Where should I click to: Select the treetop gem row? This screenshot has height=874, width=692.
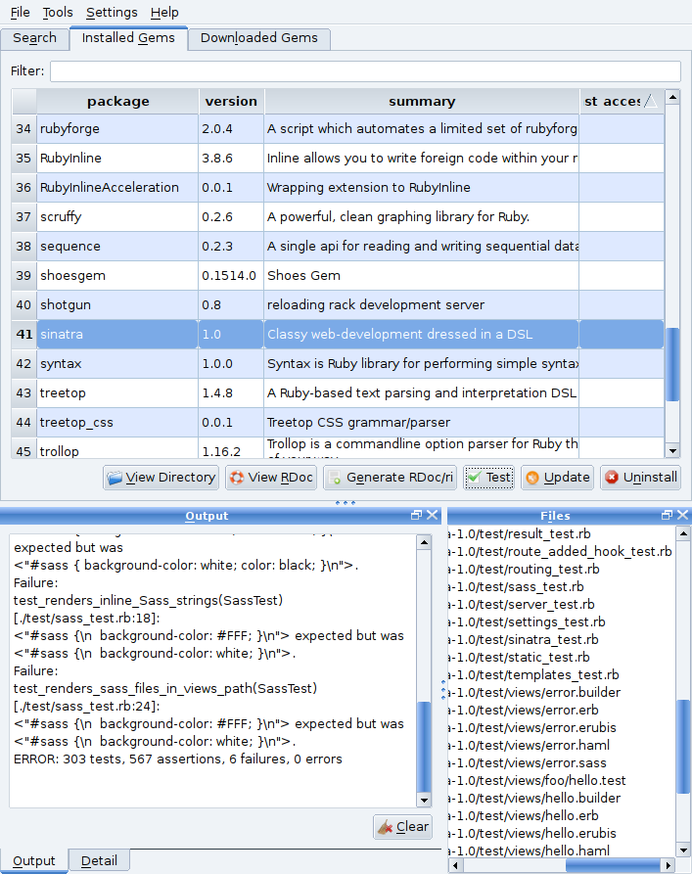click(x=338, y=393)
